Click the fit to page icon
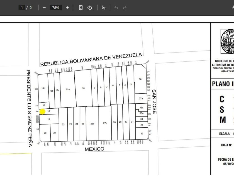 (x=81, y=8)
